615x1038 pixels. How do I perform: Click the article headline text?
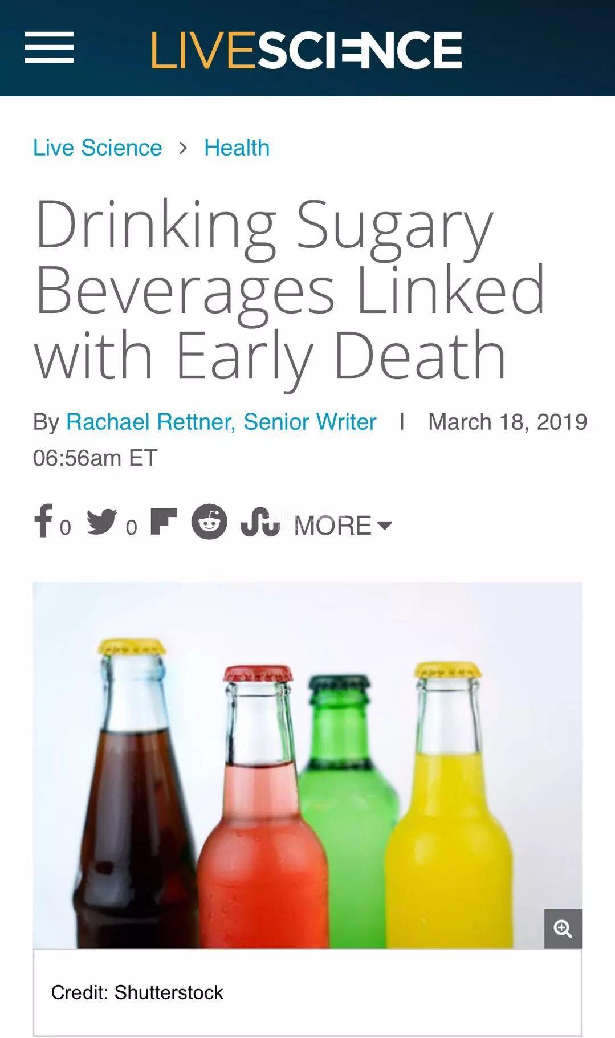(x=290, y=288)
